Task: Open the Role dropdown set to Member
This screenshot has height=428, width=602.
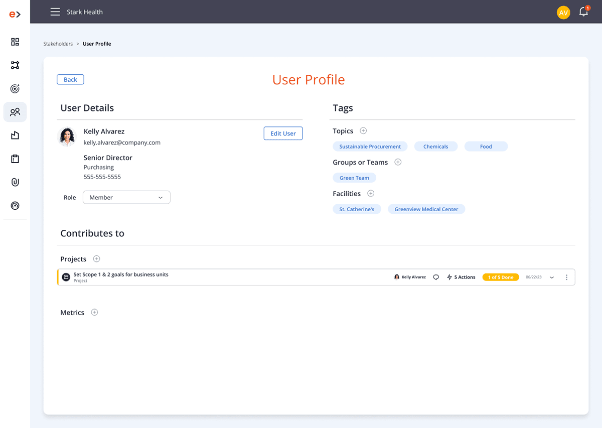Action: tap(126, 198)
